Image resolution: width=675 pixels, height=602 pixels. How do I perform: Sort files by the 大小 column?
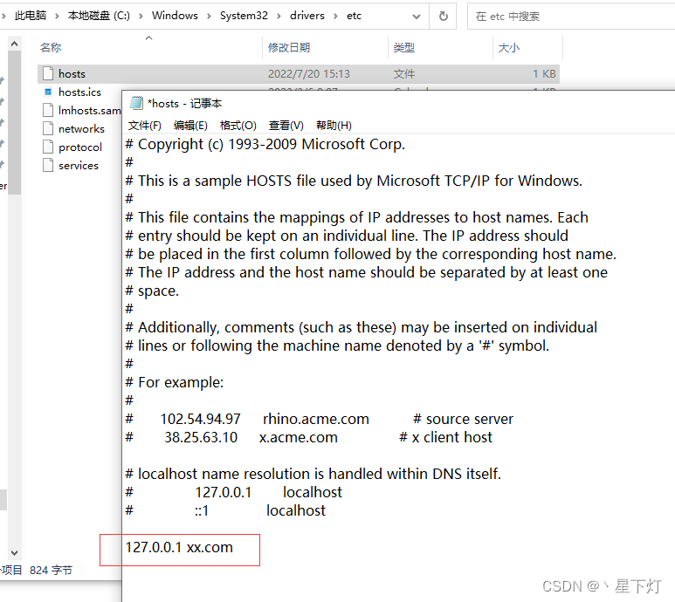point(509,48)
